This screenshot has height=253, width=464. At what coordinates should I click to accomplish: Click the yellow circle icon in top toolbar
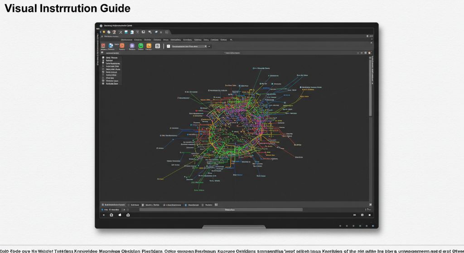pyautogui.click(x=104, y=32)
